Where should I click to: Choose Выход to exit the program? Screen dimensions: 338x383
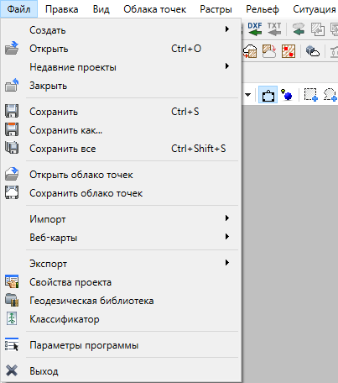[122, 371]
